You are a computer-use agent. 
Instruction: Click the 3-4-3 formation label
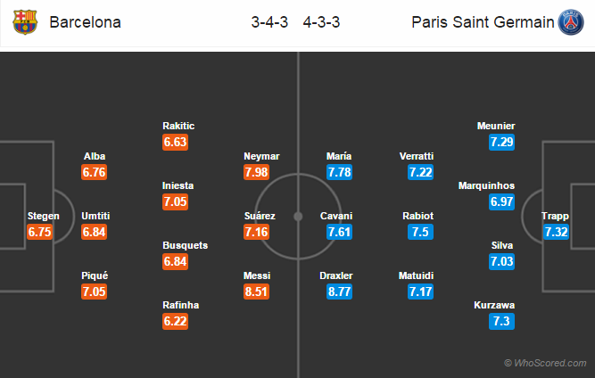[269, 22]
